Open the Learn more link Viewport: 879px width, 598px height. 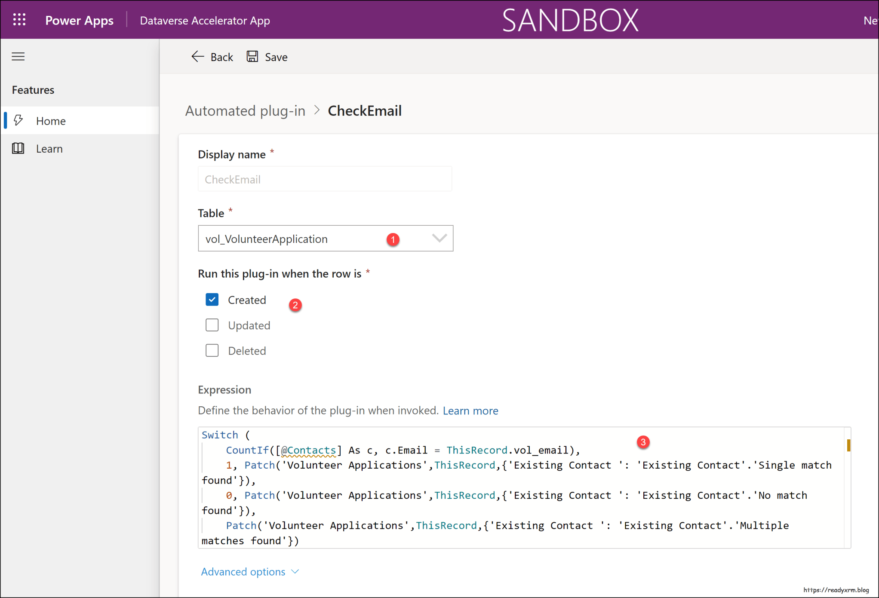click(470, 411)
